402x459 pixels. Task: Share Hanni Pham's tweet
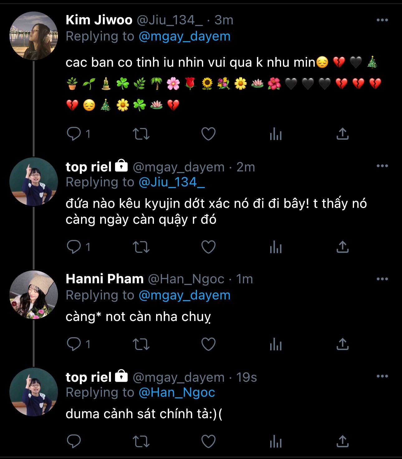click(x=342, y=344)
